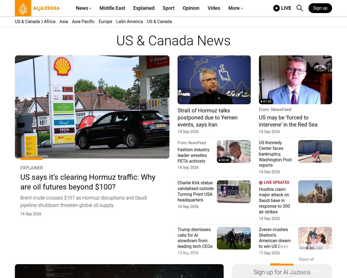Open the Charlie Kirk statue article
The image size is (347, 278).
(x=195, y=191)
